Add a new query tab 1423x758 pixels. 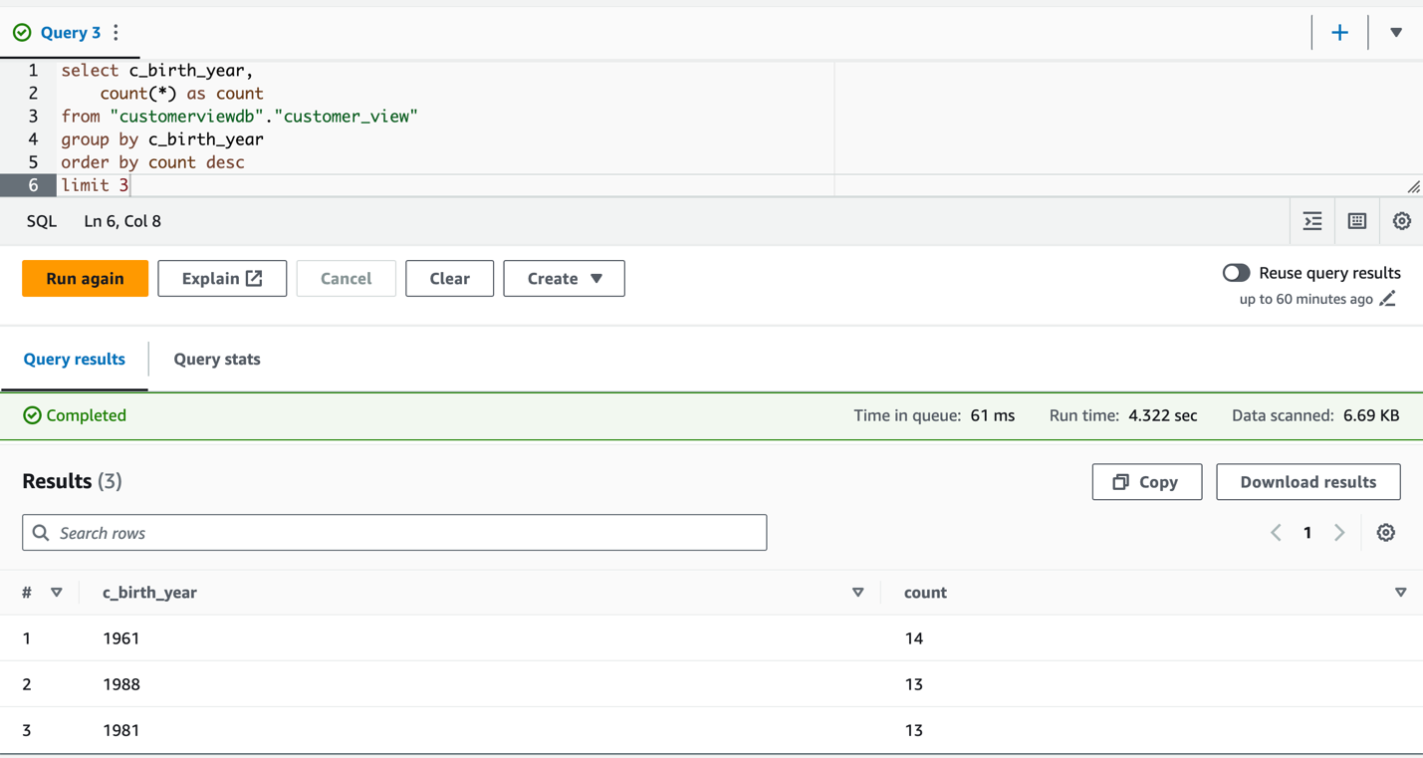coord(1339,33)
